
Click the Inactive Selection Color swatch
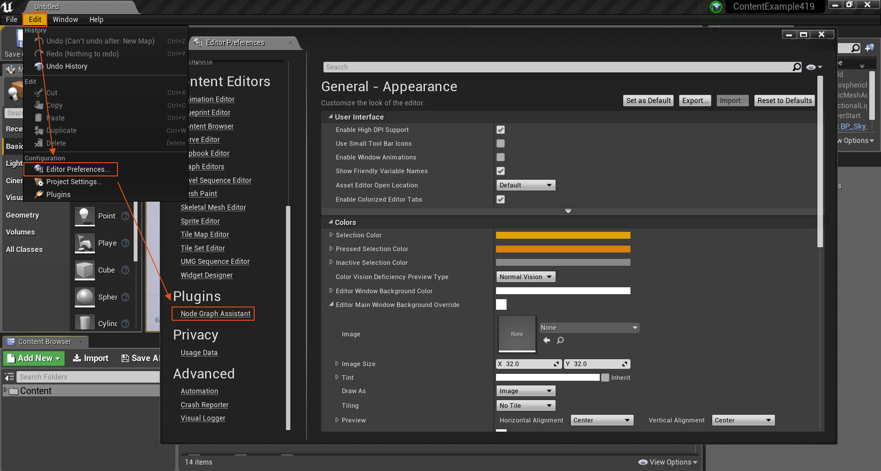click(563, 263)
